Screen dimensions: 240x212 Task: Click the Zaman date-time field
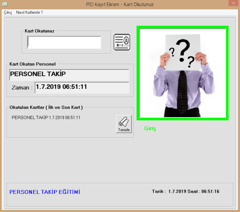click(82, 87)
